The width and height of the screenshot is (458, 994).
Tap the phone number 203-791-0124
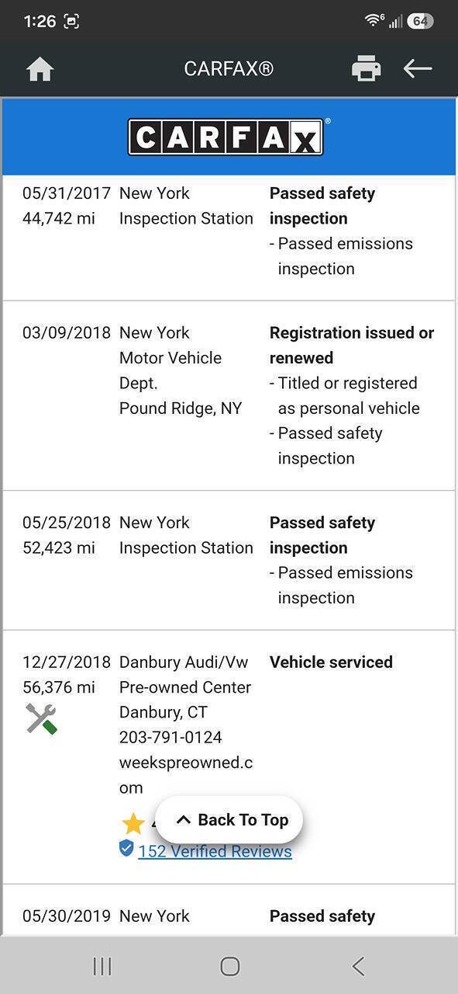click(x=170, y=737)
